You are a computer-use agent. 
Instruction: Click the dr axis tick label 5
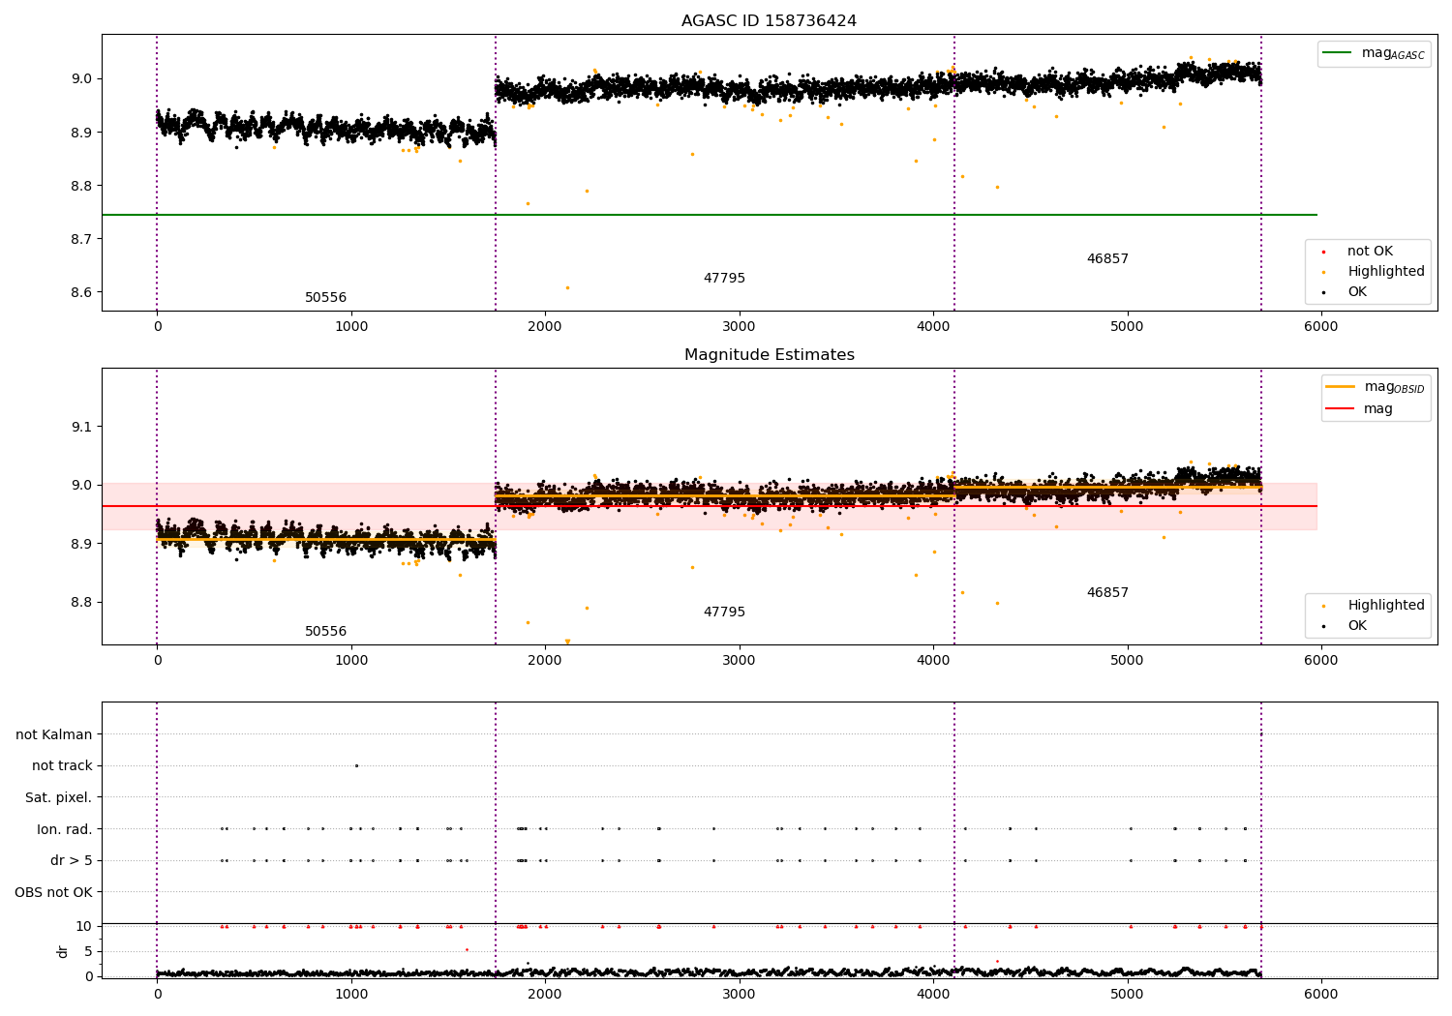pyautogui.click(x=88, y=951)
